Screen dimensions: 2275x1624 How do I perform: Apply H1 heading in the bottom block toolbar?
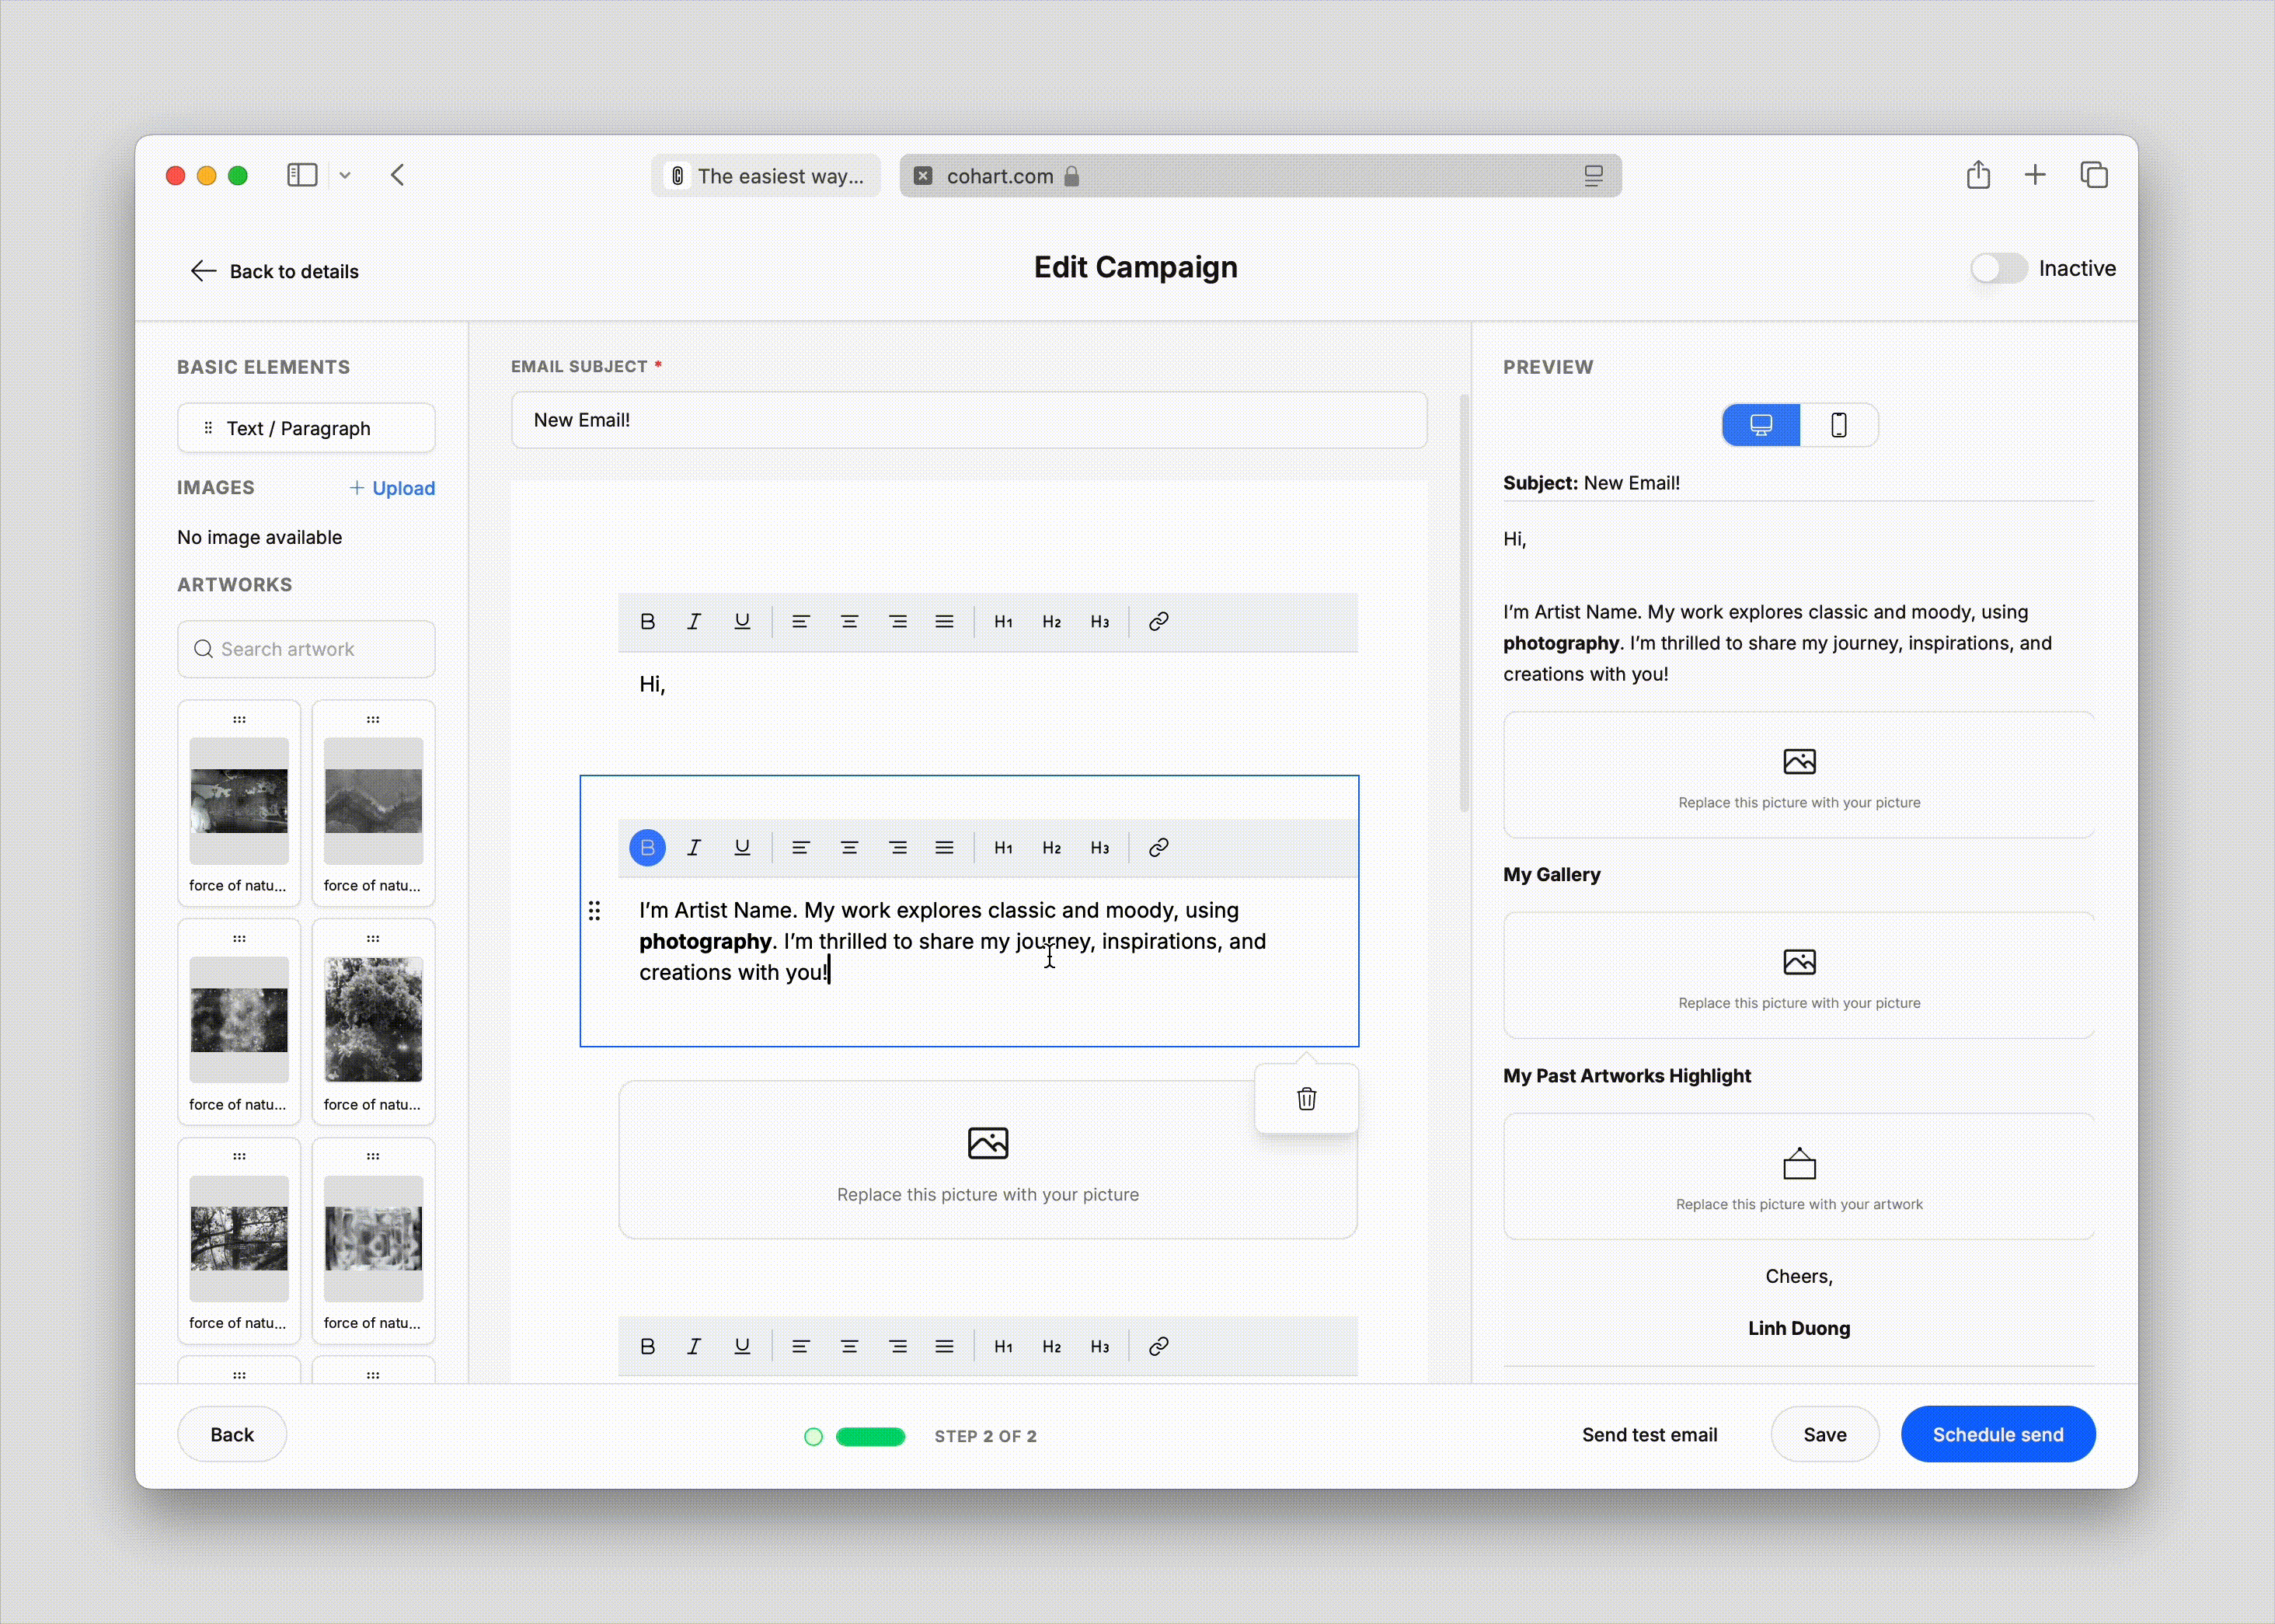pos(1003,1347)
